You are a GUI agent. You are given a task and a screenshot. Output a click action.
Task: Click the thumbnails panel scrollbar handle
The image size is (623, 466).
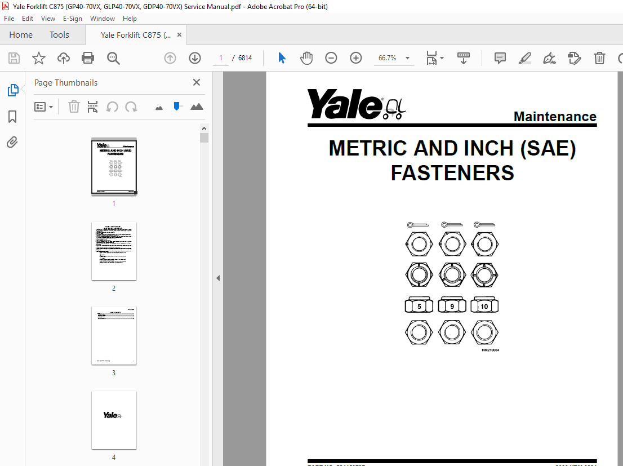point(204,138)
